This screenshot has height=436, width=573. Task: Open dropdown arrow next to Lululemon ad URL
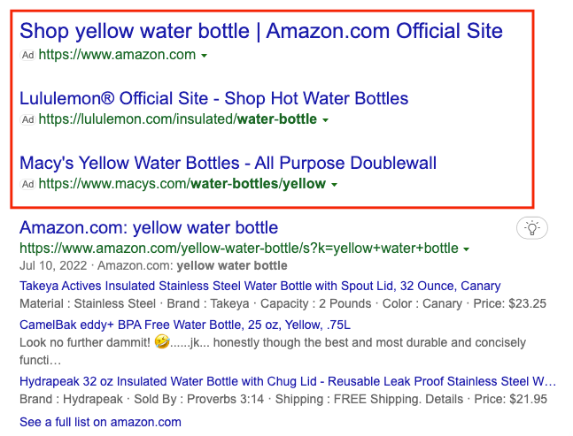coord(325,120)
